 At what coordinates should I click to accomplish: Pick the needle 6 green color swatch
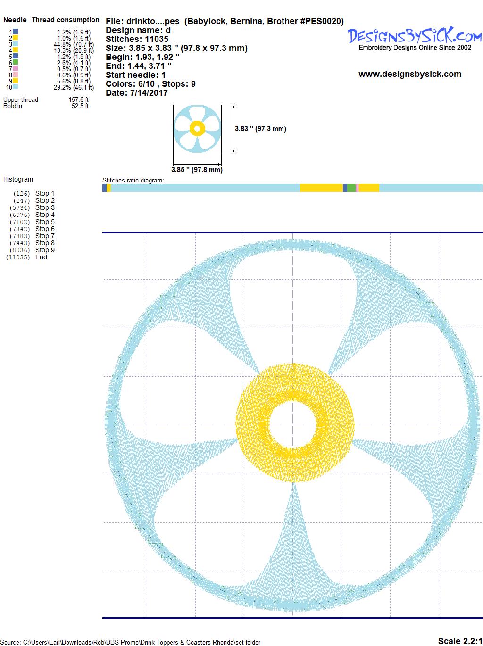pos(16,63)
